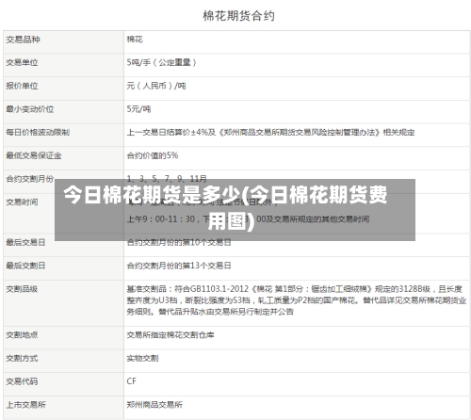Click the value 5元/吨
The width and height of the screenshot is (471, 420).
tap(138, 109)
